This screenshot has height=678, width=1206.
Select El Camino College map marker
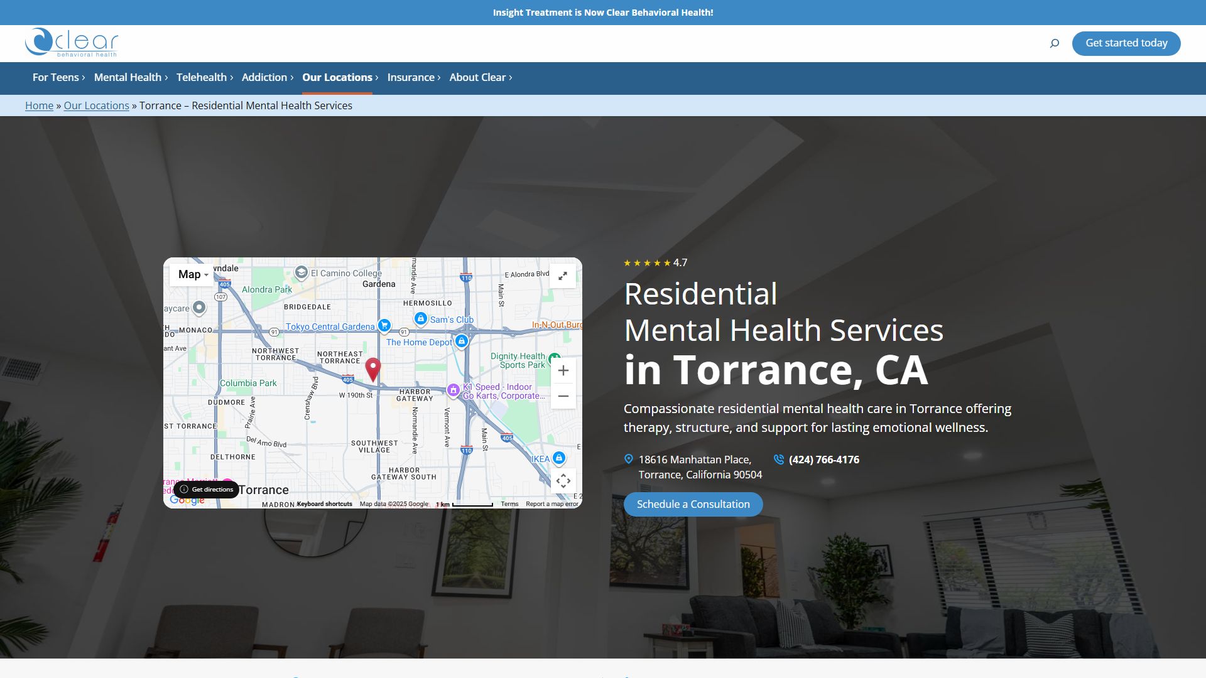tap(301, 272)
